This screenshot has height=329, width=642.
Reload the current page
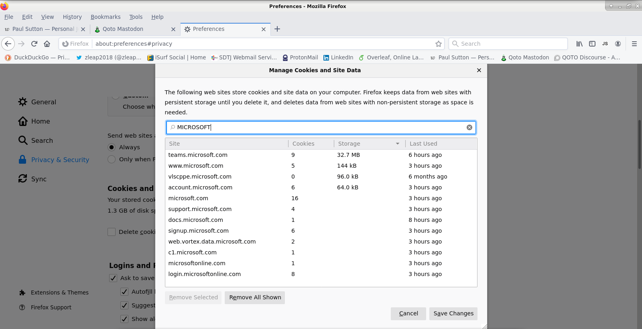click(x=34, y=44)
